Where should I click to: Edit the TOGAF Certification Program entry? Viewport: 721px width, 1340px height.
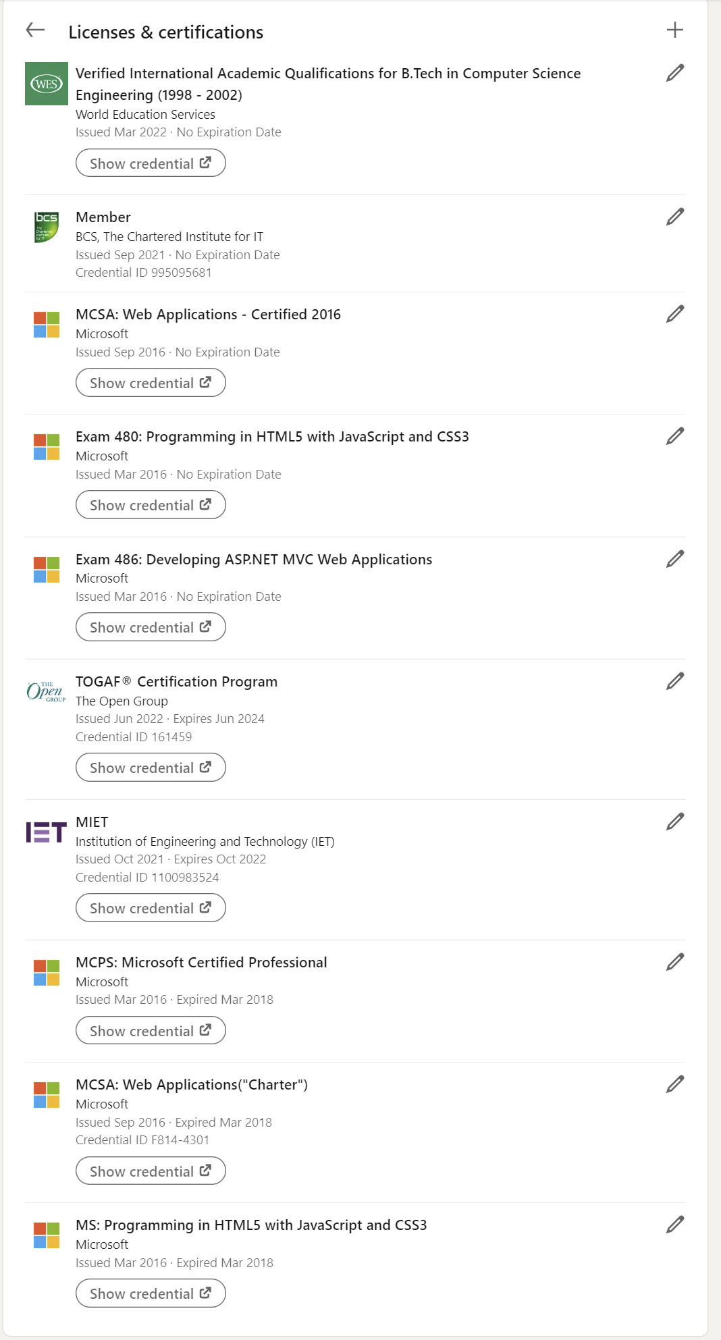tap(674, 681)
